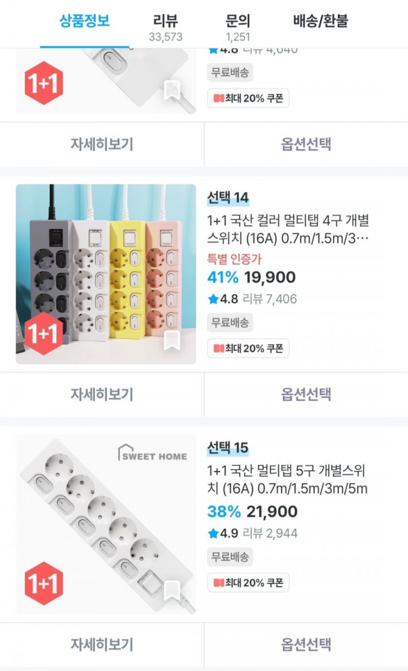
Task: Click the 1+1 badge on 선택 14 image
Action: (44, 334)
